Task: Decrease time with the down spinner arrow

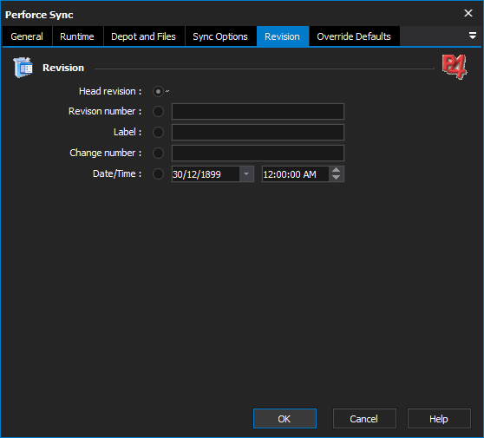Action: [x=337, y=178]
